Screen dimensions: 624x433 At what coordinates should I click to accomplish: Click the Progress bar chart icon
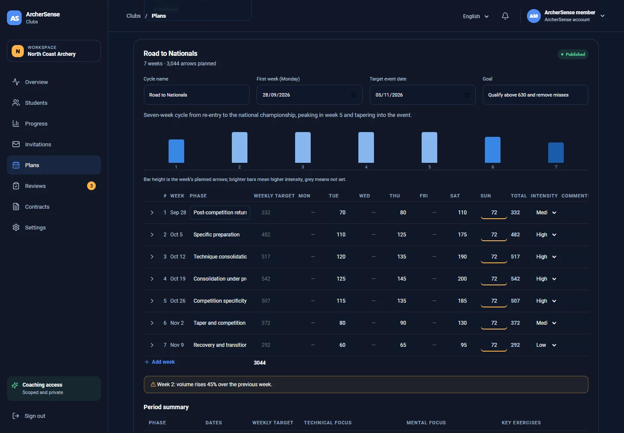16,123
